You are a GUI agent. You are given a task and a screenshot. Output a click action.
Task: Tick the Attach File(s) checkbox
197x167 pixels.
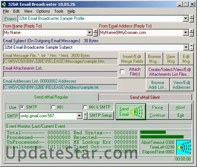tap(122, 72)
